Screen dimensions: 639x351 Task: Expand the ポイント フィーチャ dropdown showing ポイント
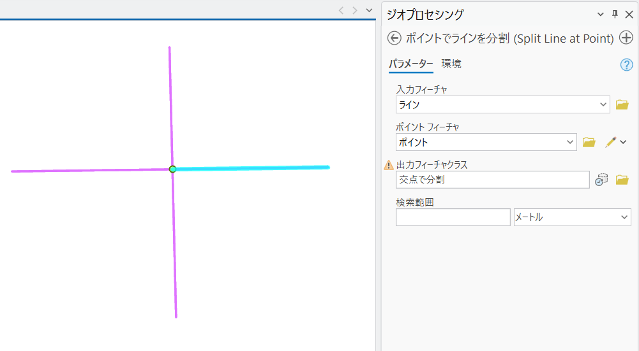(x=571, y=142)
